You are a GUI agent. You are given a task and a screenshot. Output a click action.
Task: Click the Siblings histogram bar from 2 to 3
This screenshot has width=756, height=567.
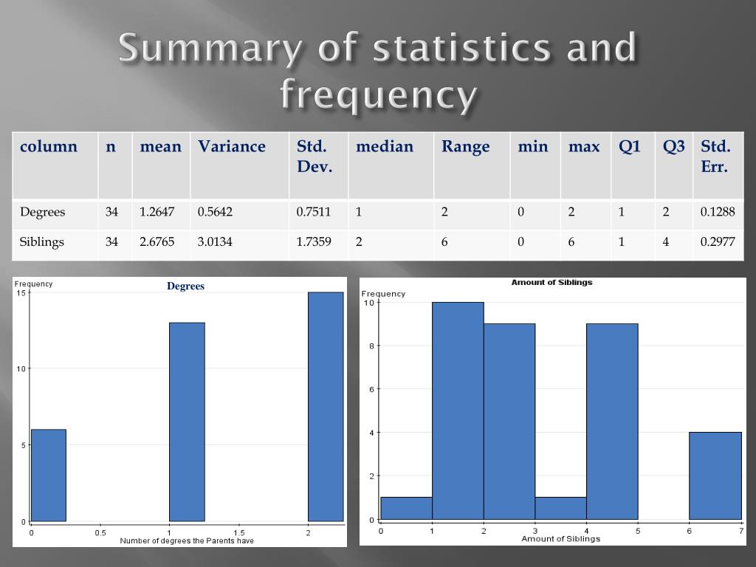click(509, 422)
